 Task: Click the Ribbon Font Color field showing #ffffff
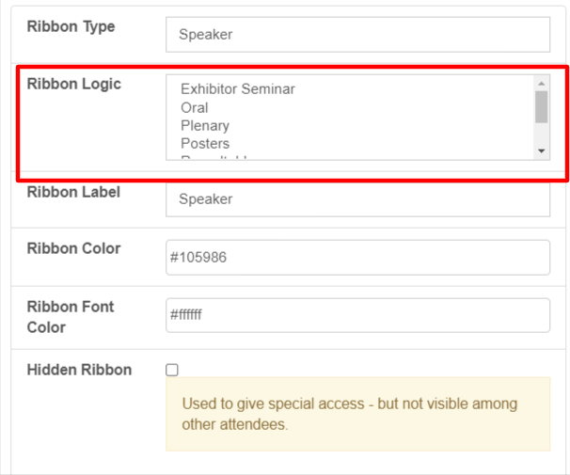tap(357, 315)
